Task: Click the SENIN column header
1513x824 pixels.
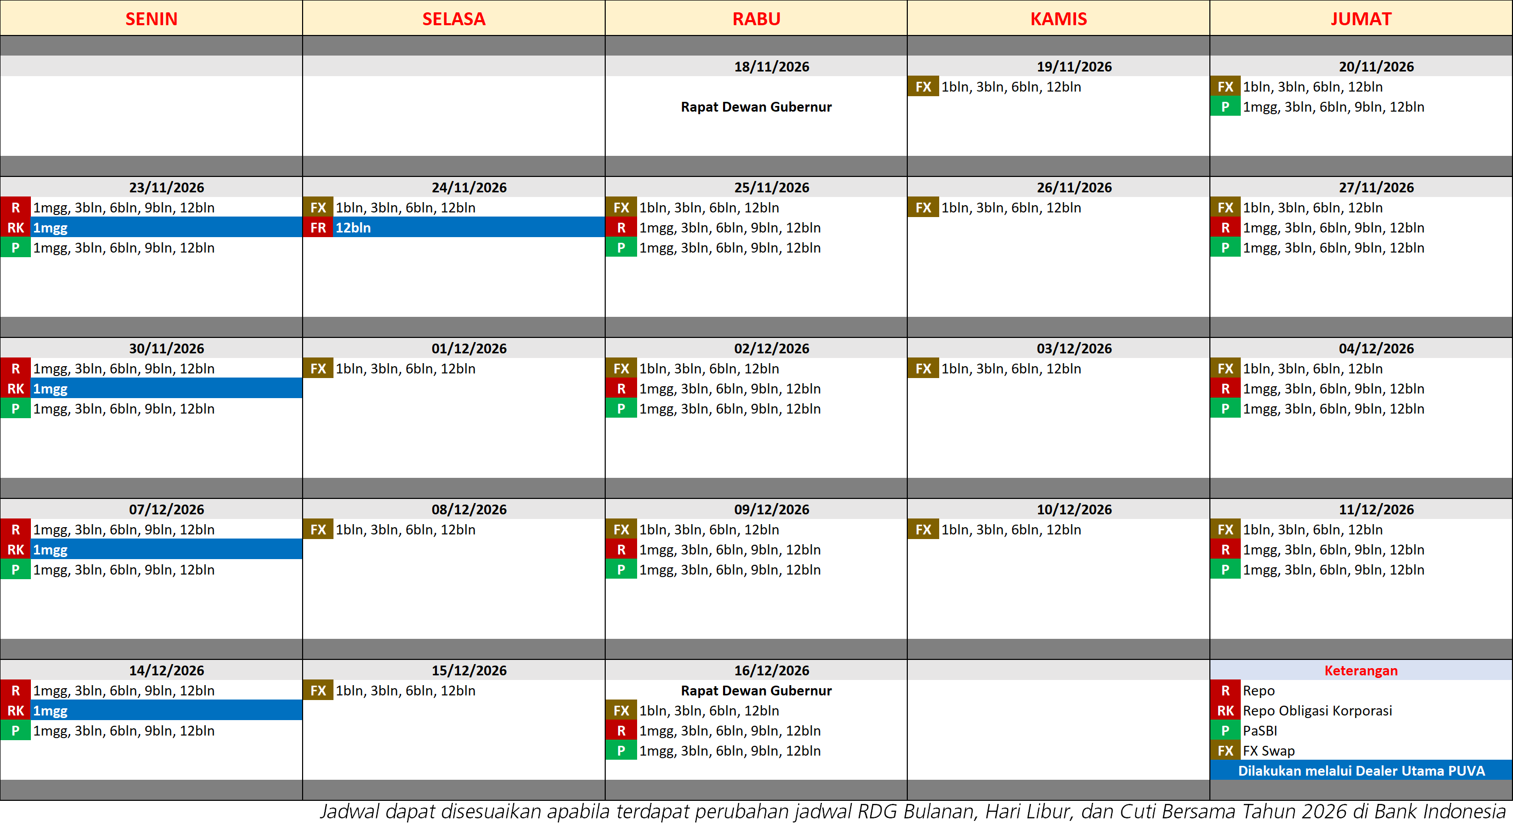Action: 151,18
